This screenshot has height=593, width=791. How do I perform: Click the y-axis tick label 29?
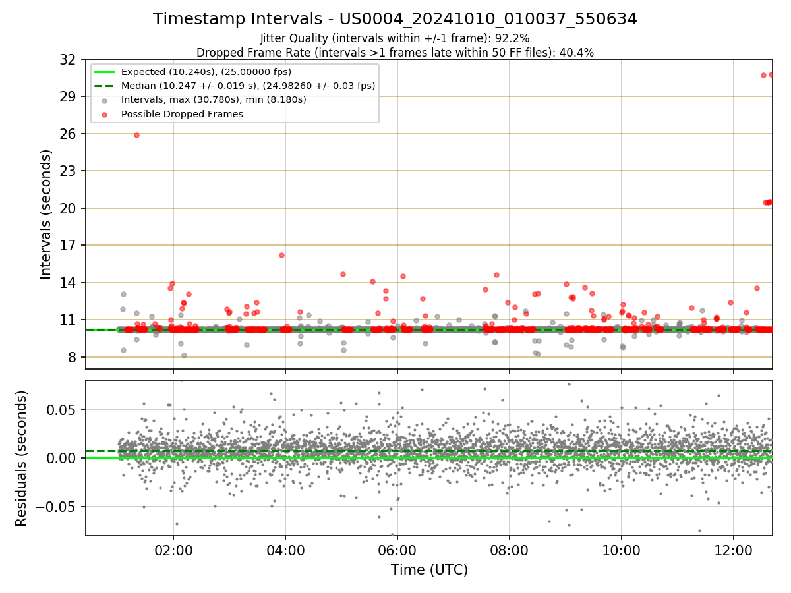tap(68, 96)
